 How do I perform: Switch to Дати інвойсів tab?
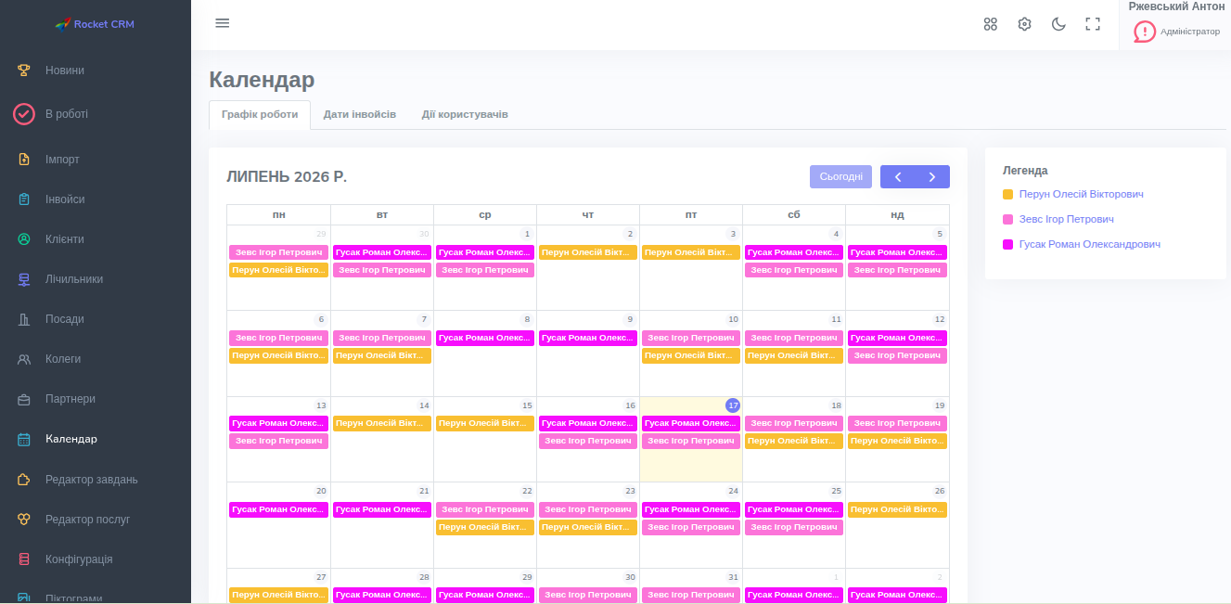(x=360, y=115)
